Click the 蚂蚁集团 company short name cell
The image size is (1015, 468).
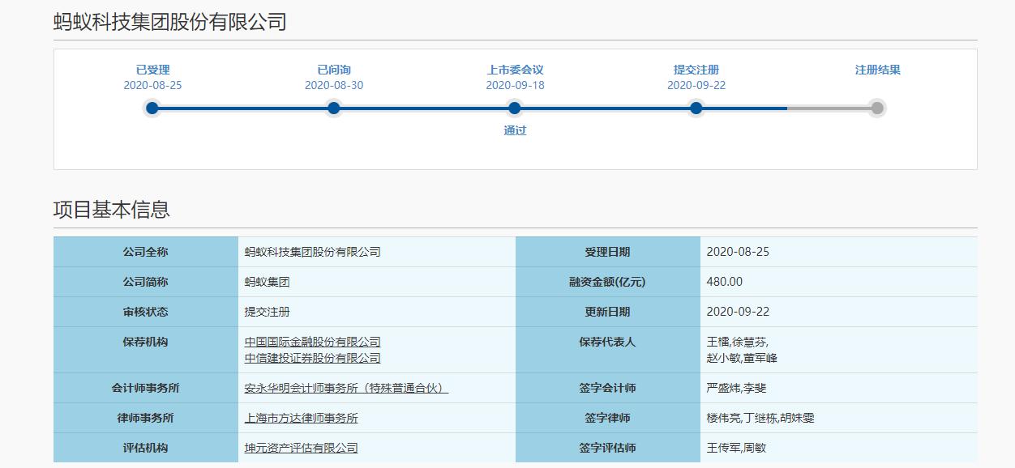click(267, 282)
